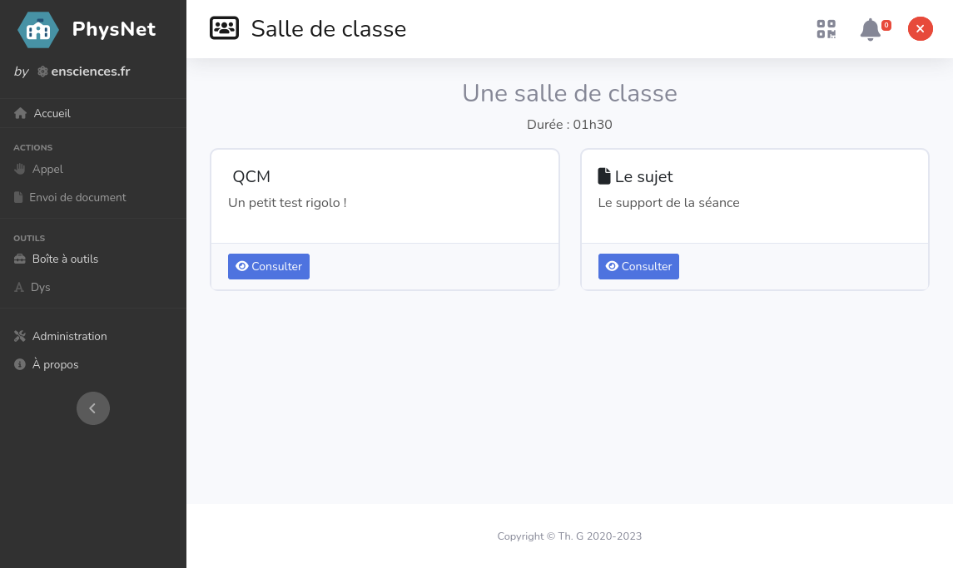Screen dimensions: 953x568
Task: Click the raised hand Appel icon
Action: tap(21, 169)
